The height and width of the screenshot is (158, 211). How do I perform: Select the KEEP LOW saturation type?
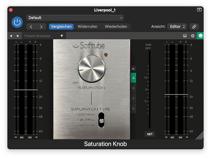[x=86, y=125]
